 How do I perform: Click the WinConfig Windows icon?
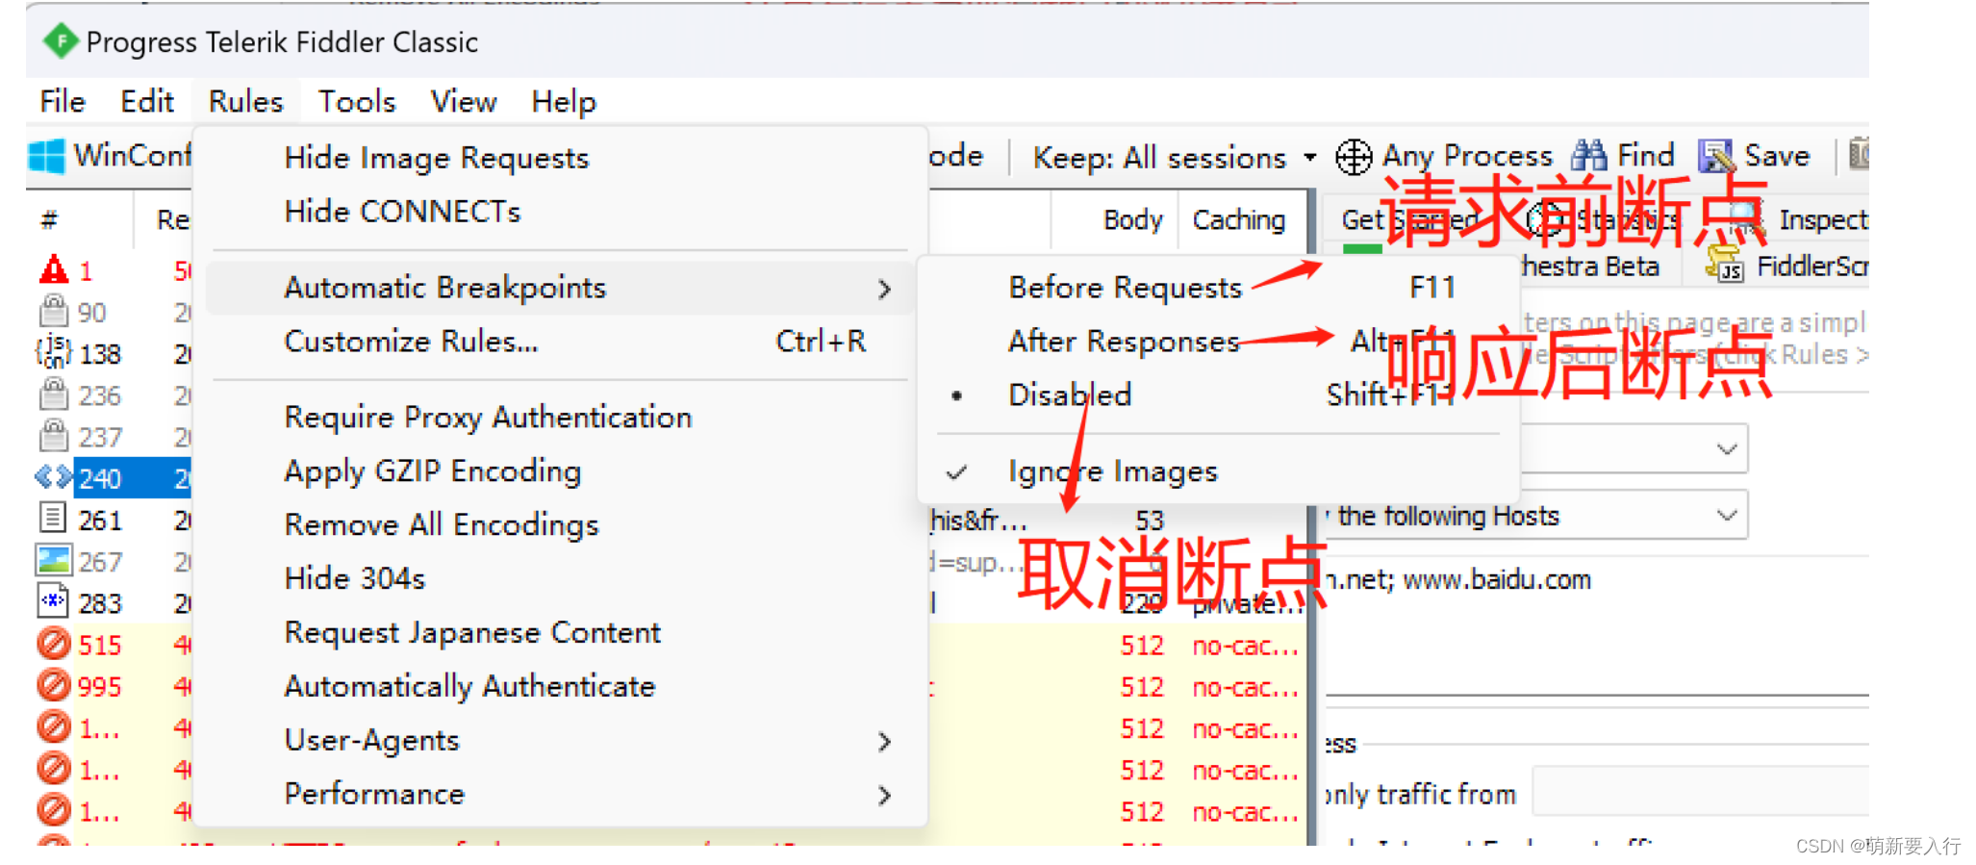point(47,156)
